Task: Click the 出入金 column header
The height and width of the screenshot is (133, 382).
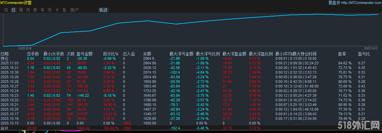Action: pos(129,54)
